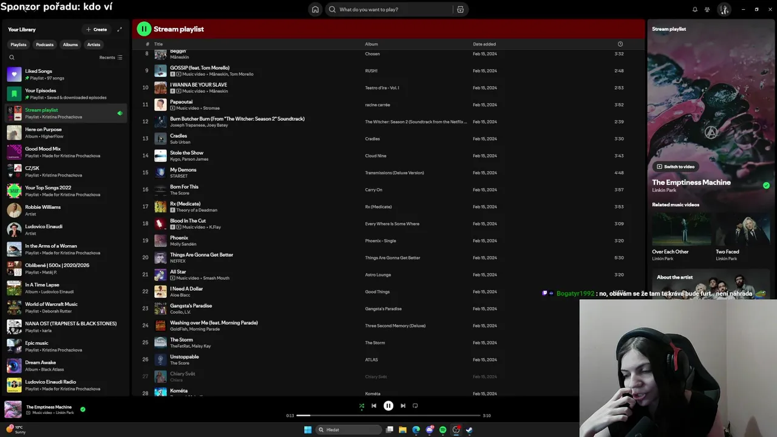Open Steam from taskbar
Viewport: 777px width, 437px height.
[469, 430]
